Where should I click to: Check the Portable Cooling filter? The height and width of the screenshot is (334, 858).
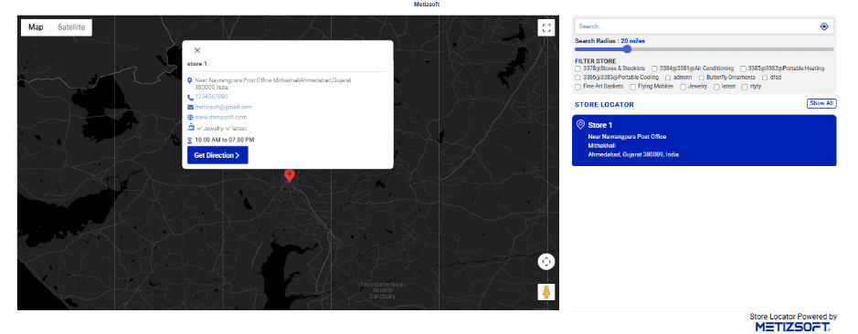click(577, 78)
